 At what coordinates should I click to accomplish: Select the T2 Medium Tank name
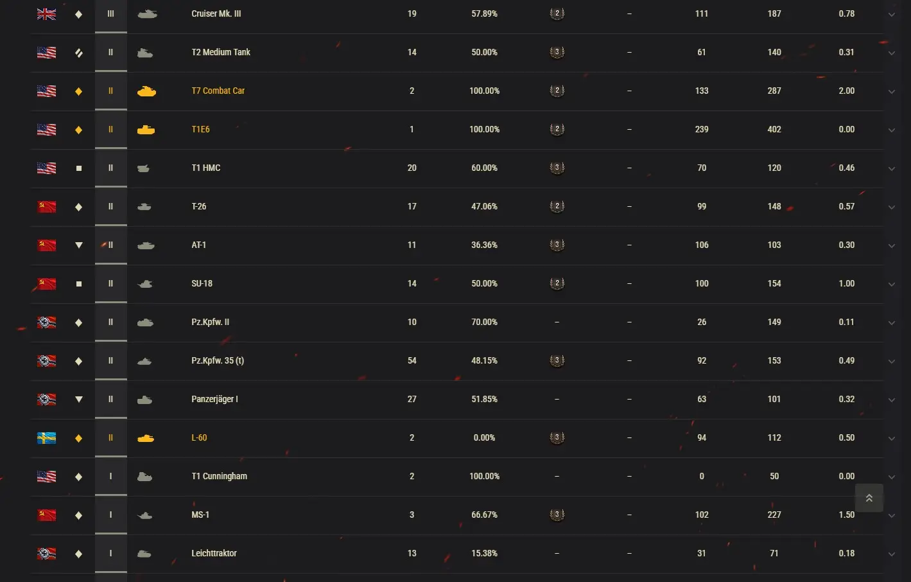tap(221, 53)
